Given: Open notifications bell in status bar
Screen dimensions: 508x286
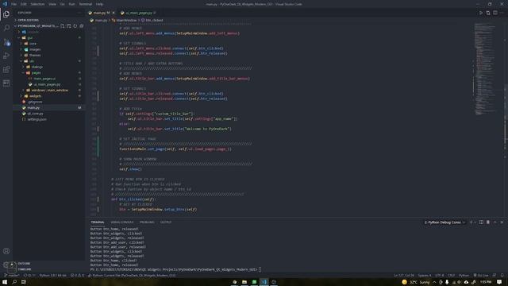Looking at the screenshot, I should click(x=502, y=276).
